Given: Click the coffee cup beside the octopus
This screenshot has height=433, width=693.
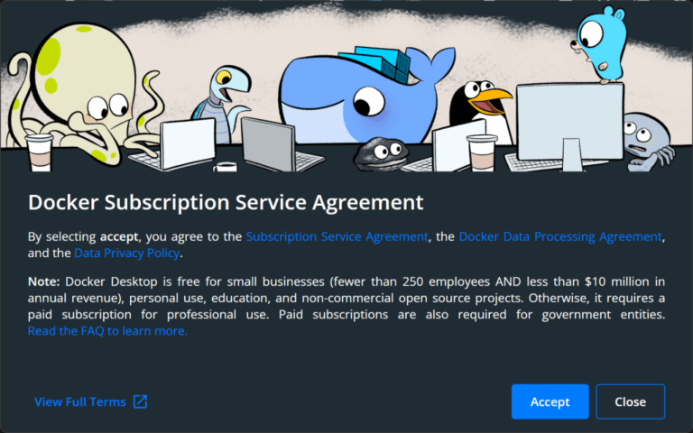Looking at the screenshot, I should point(40,152).
